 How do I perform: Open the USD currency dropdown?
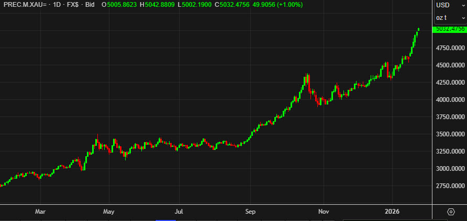450,5
